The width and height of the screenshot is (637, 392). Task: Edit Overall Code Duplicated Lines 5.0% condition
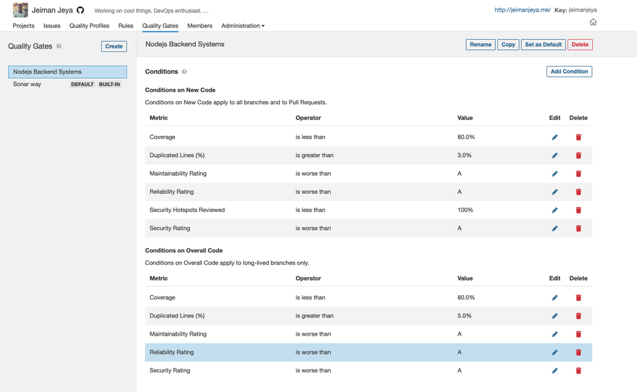(x=554, y=316)
